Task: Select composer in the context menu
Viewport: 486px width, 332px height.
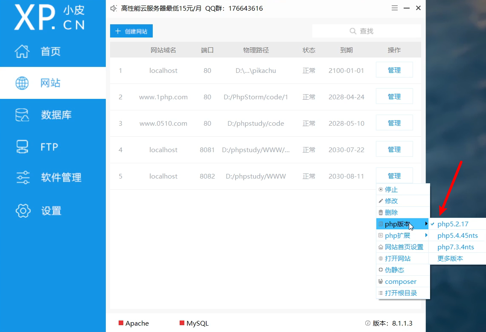Action: [401, 281]
